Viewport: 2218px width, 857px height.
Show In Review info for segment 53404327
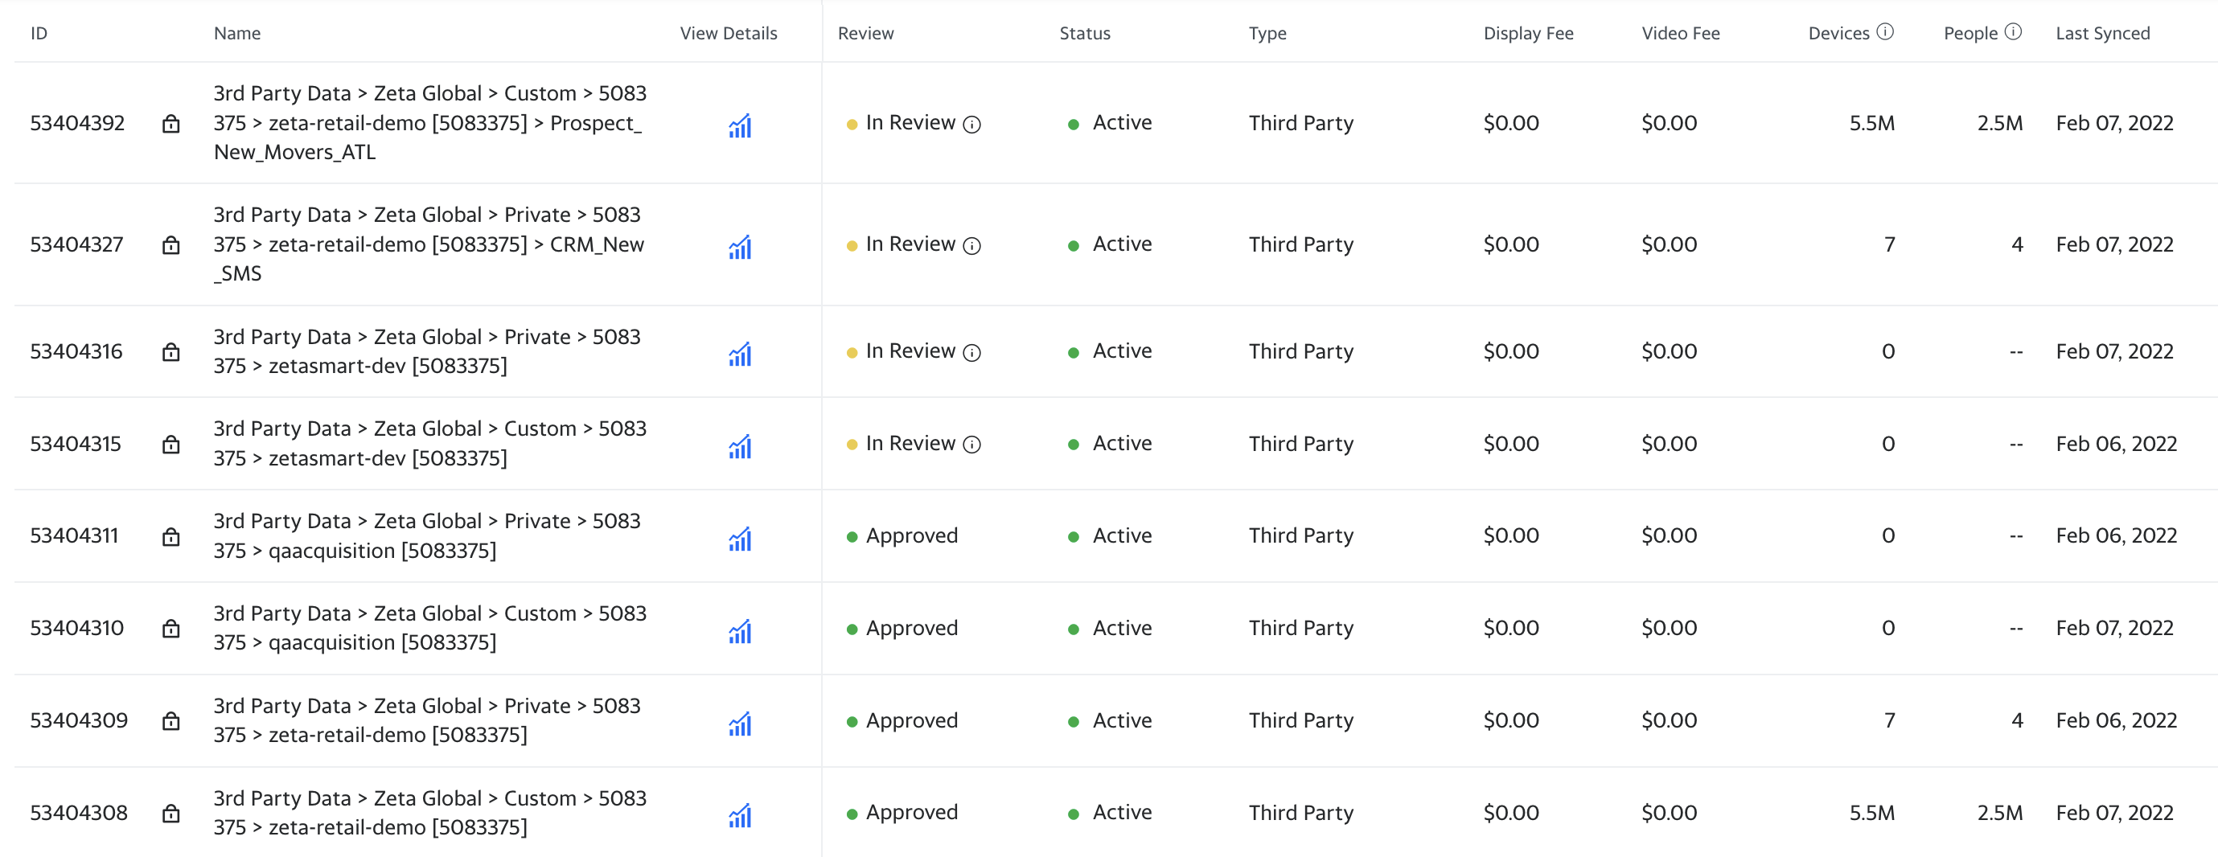pyautogui.click(x=971, y=246)
